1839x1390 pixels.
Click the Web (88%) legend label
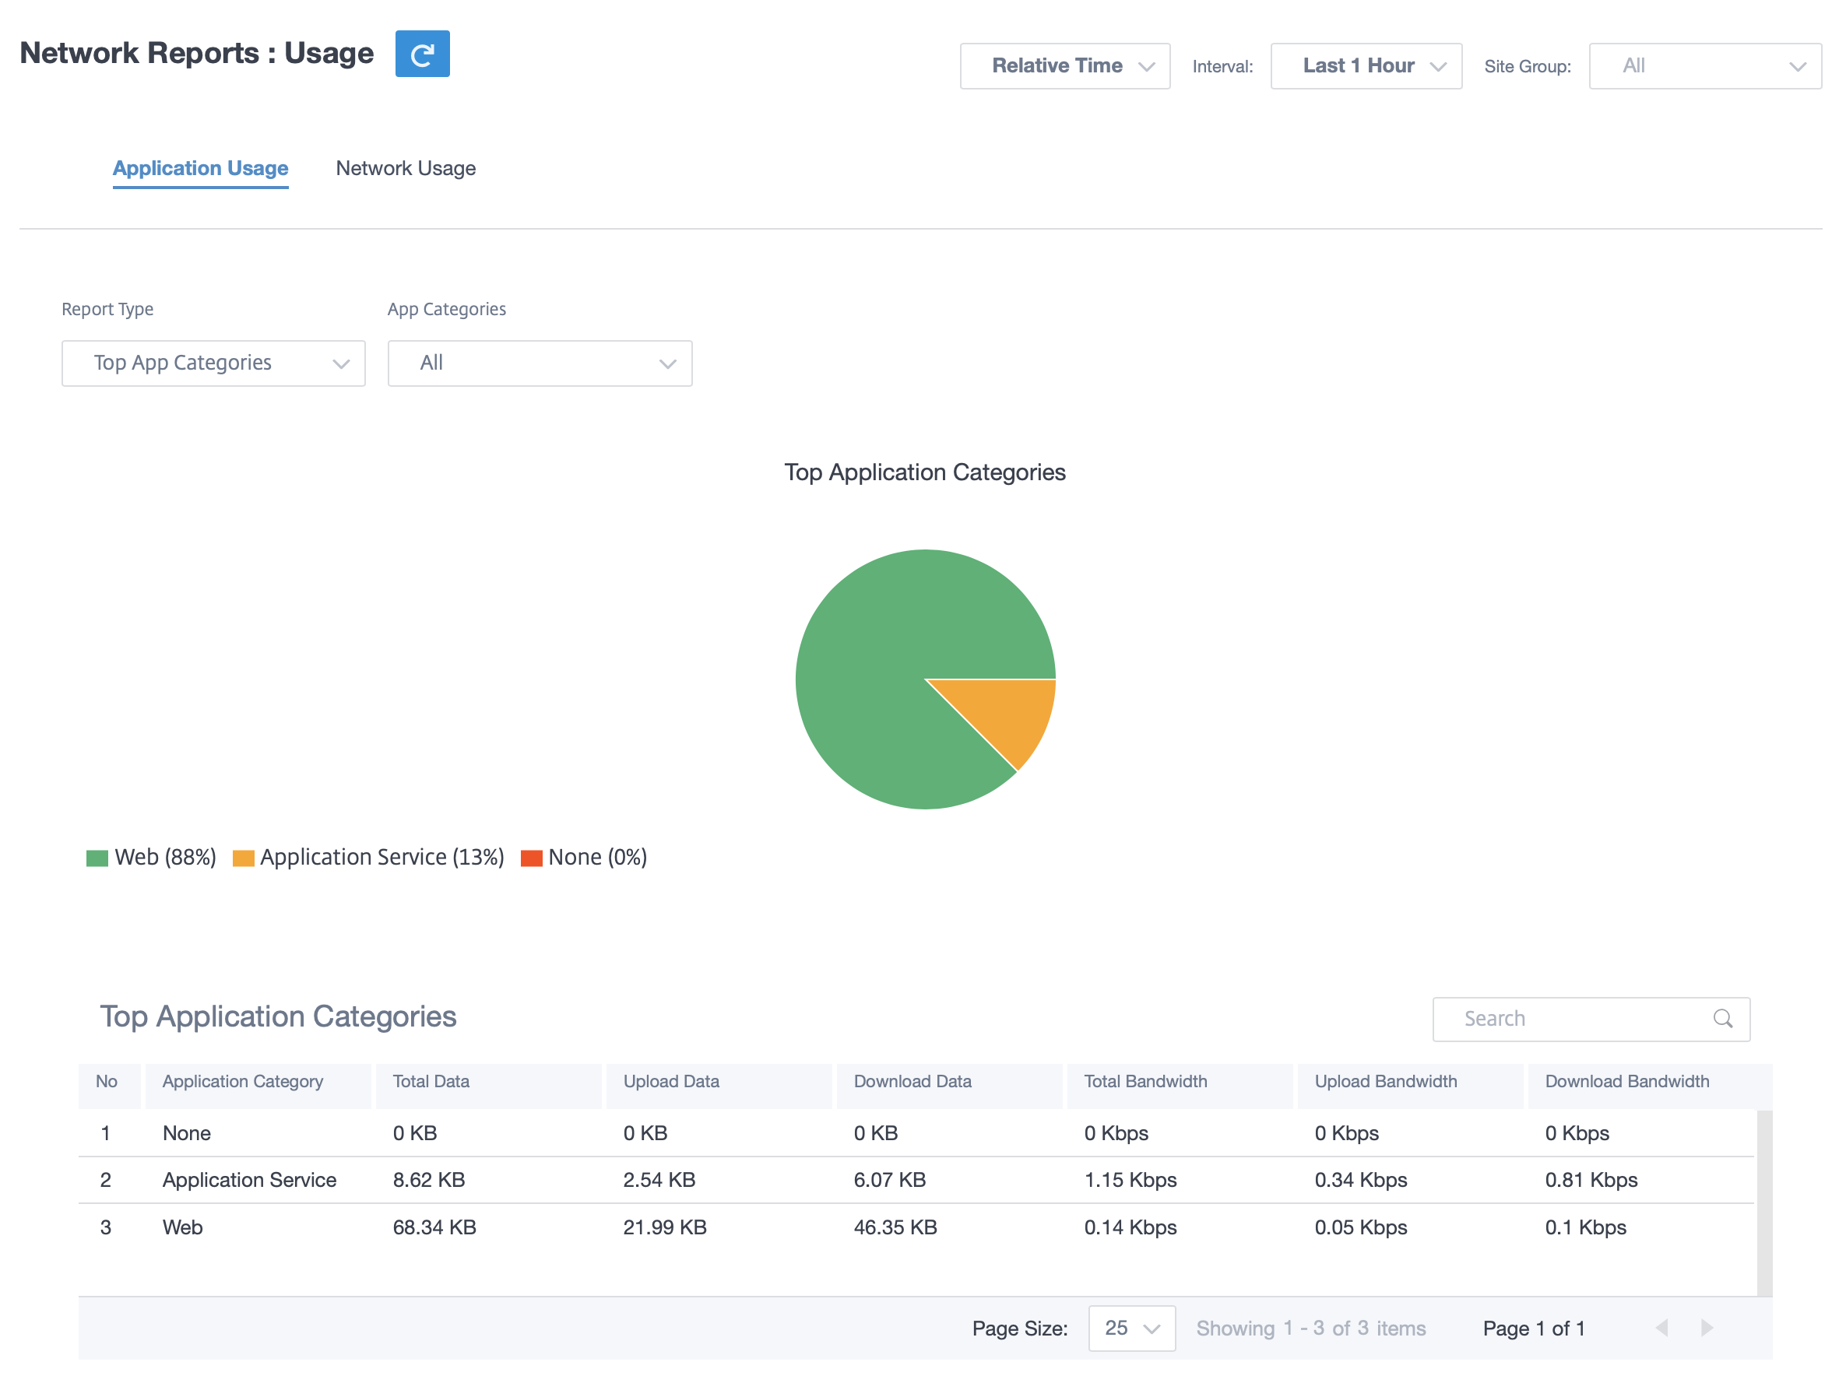(x=165, y=858)
